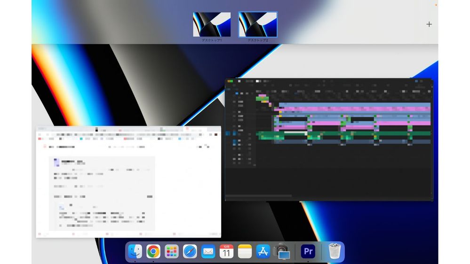Open the Notes app in Dock
Viewport: 470px width, 264px height.
click(x=245, y=251)
